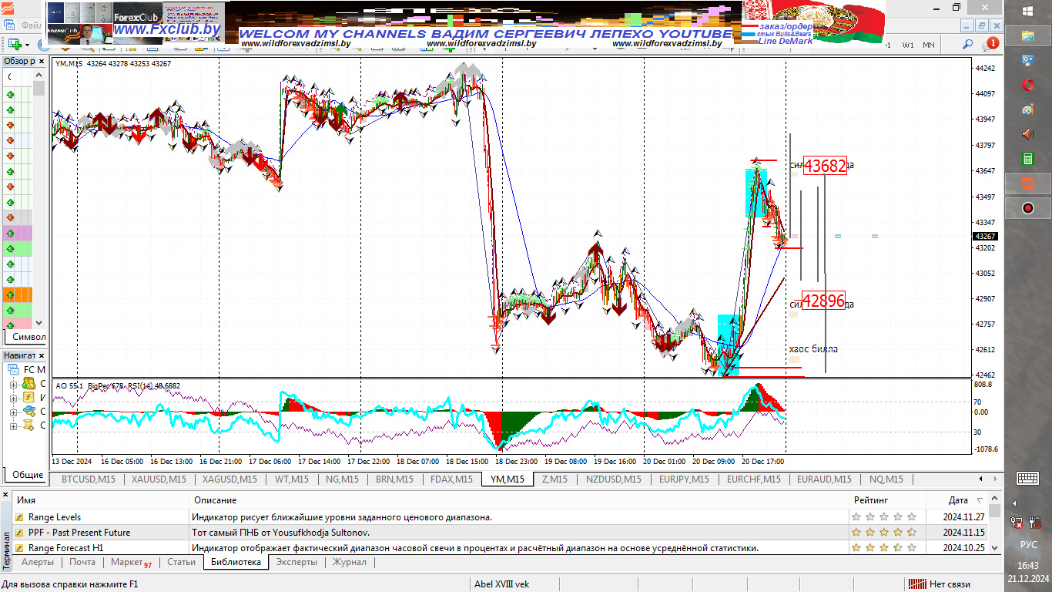The image size is (1052, 592).
Task: Open the Почта terminal tab
Action: tap(82, 563)
